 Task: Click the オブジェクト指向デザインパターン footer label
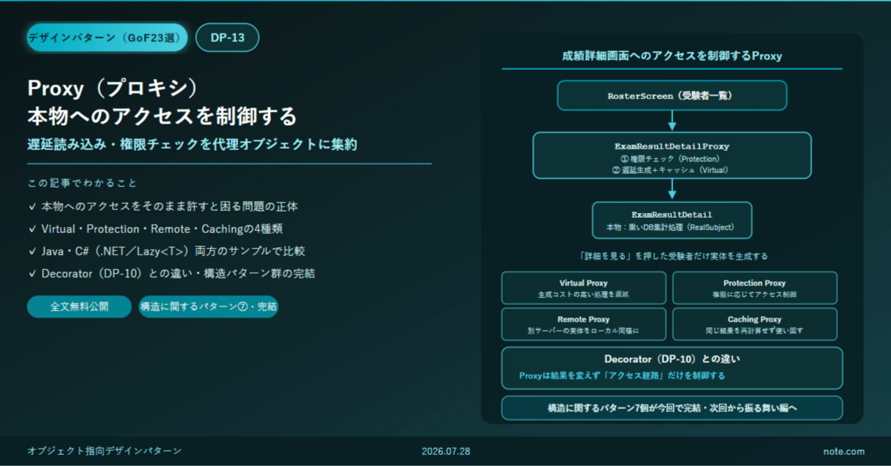pos(104,451)
